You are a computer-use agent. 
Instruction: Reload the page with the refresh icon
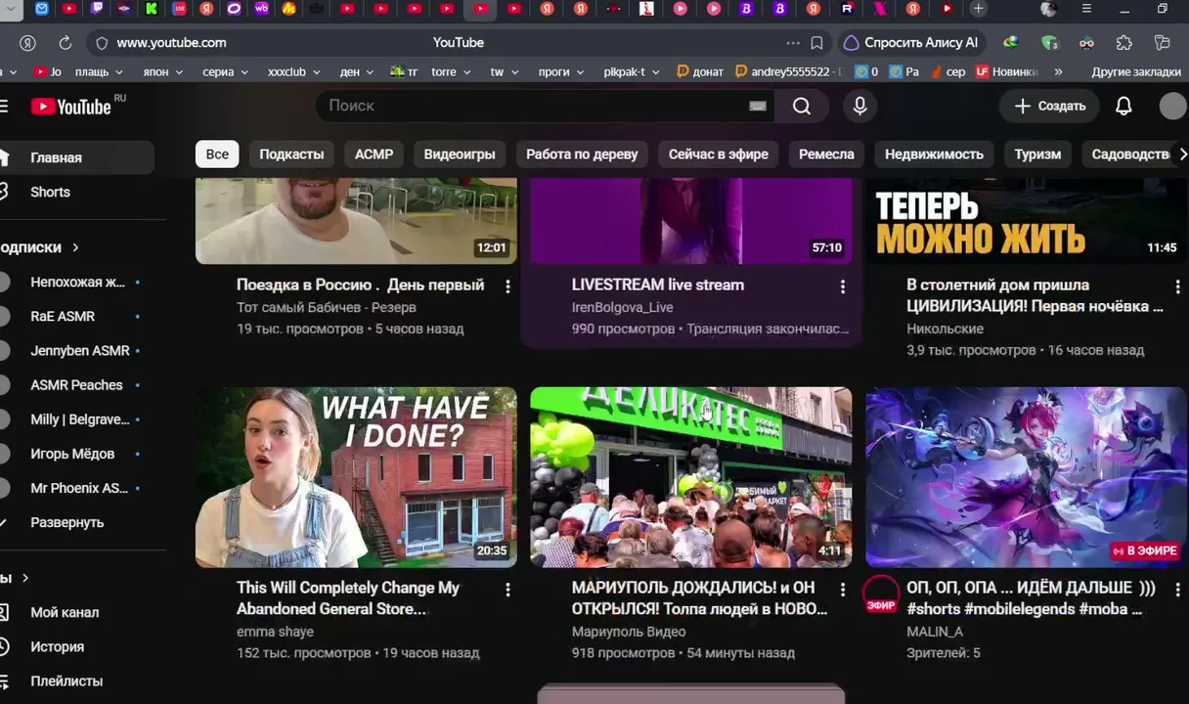[x=65, y=43]
